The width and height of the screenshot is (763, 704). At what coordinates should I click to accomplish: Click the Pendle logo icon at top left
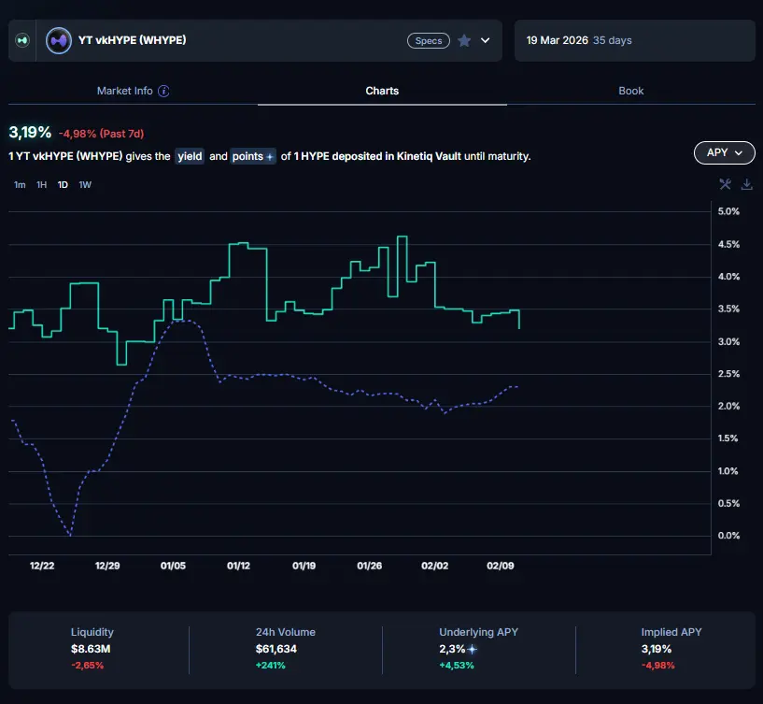pos(23,41)
